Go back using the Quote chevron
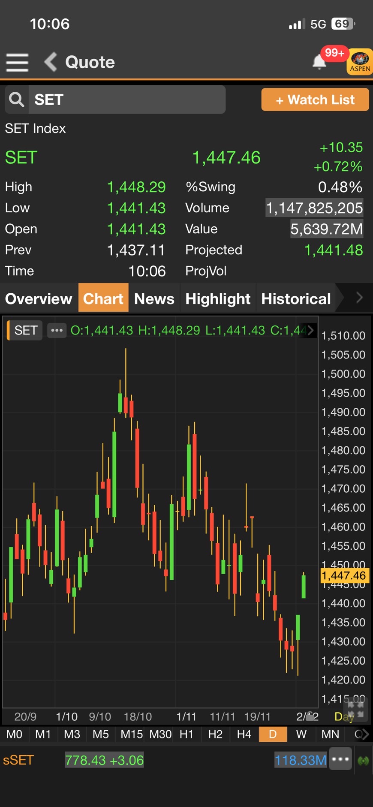373x807 pixels. [x=51, y=62]
